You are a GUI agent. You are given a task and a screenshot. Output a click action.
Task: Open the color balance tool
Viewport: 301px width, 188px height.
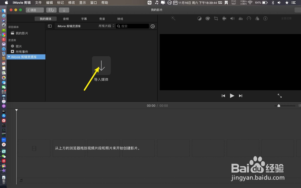pyautogui.click(x=200, y=18)
